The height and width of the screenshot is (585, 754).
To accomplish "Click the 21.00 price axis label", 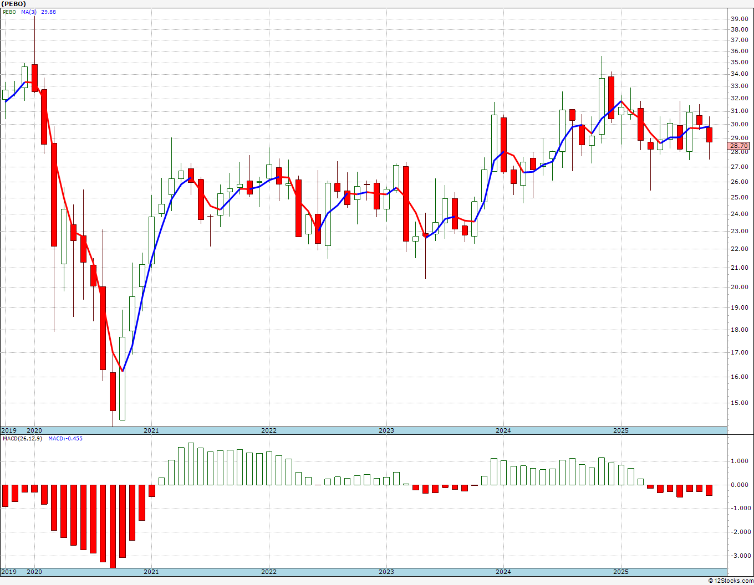I will 739,268.
